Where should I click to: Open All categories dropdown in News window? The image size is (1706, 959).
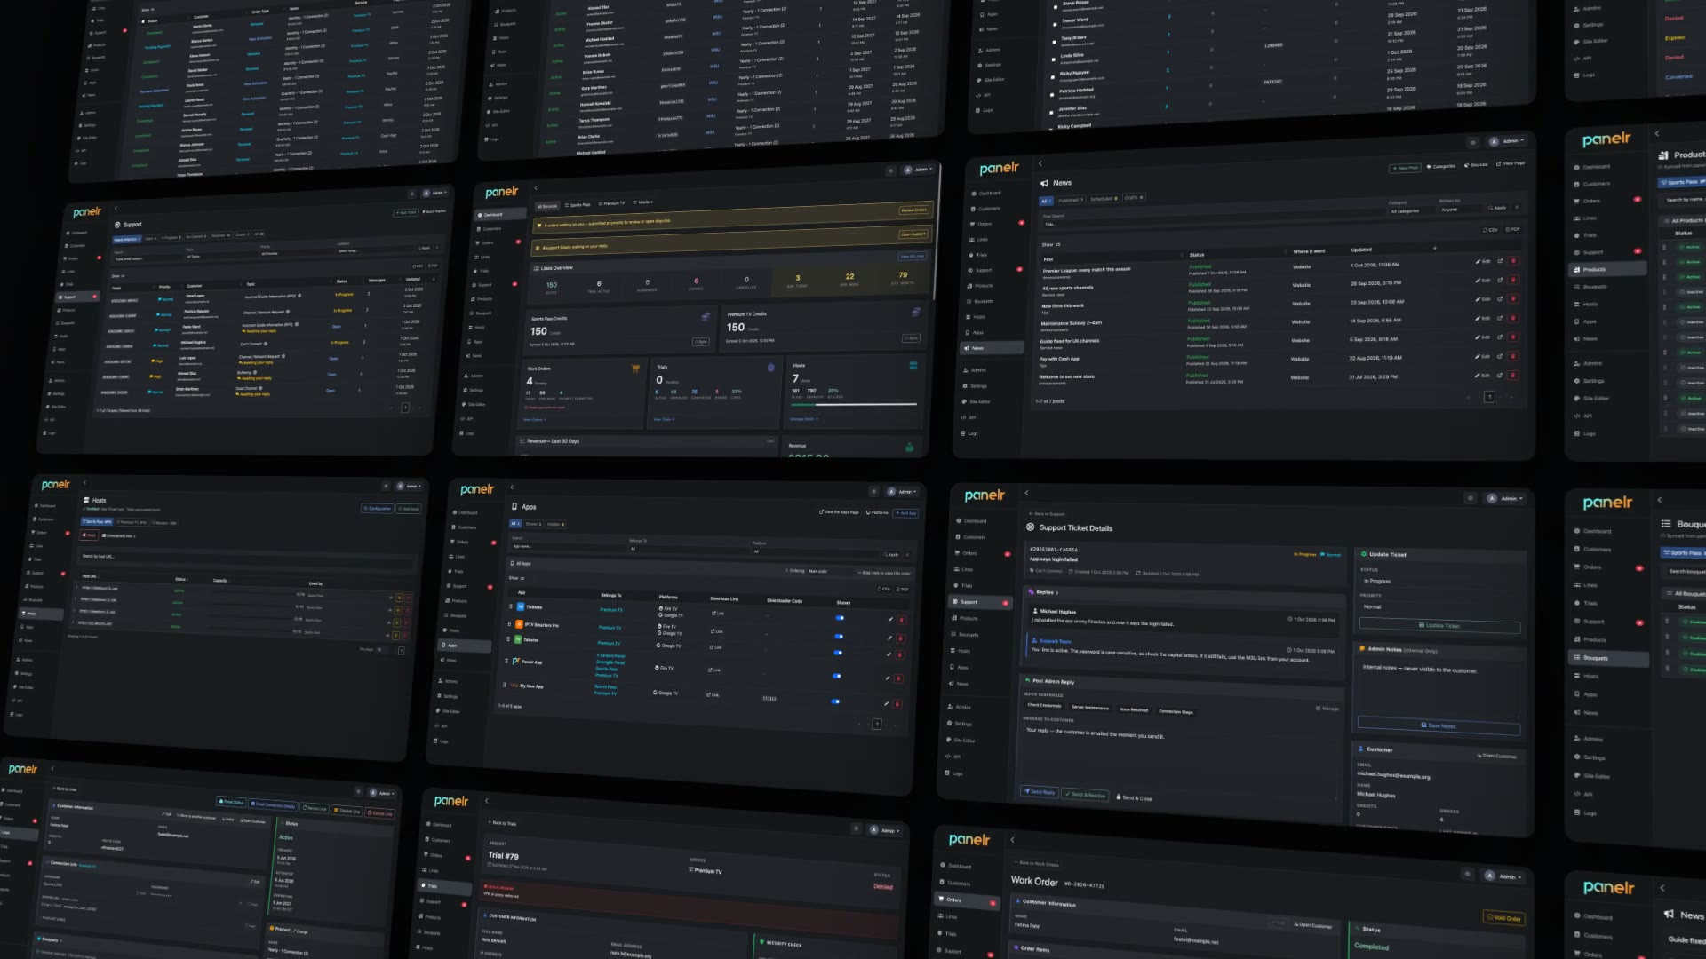tap(1411, 211)
